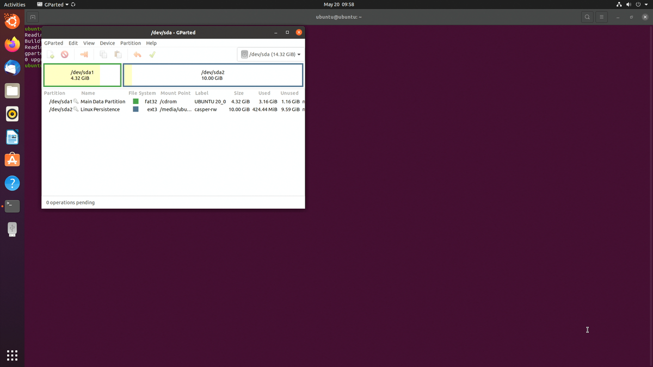This screenshot has height=367, width=653.
Task: Click the Paste partition toolbar icon
Action: click(118, 54)
